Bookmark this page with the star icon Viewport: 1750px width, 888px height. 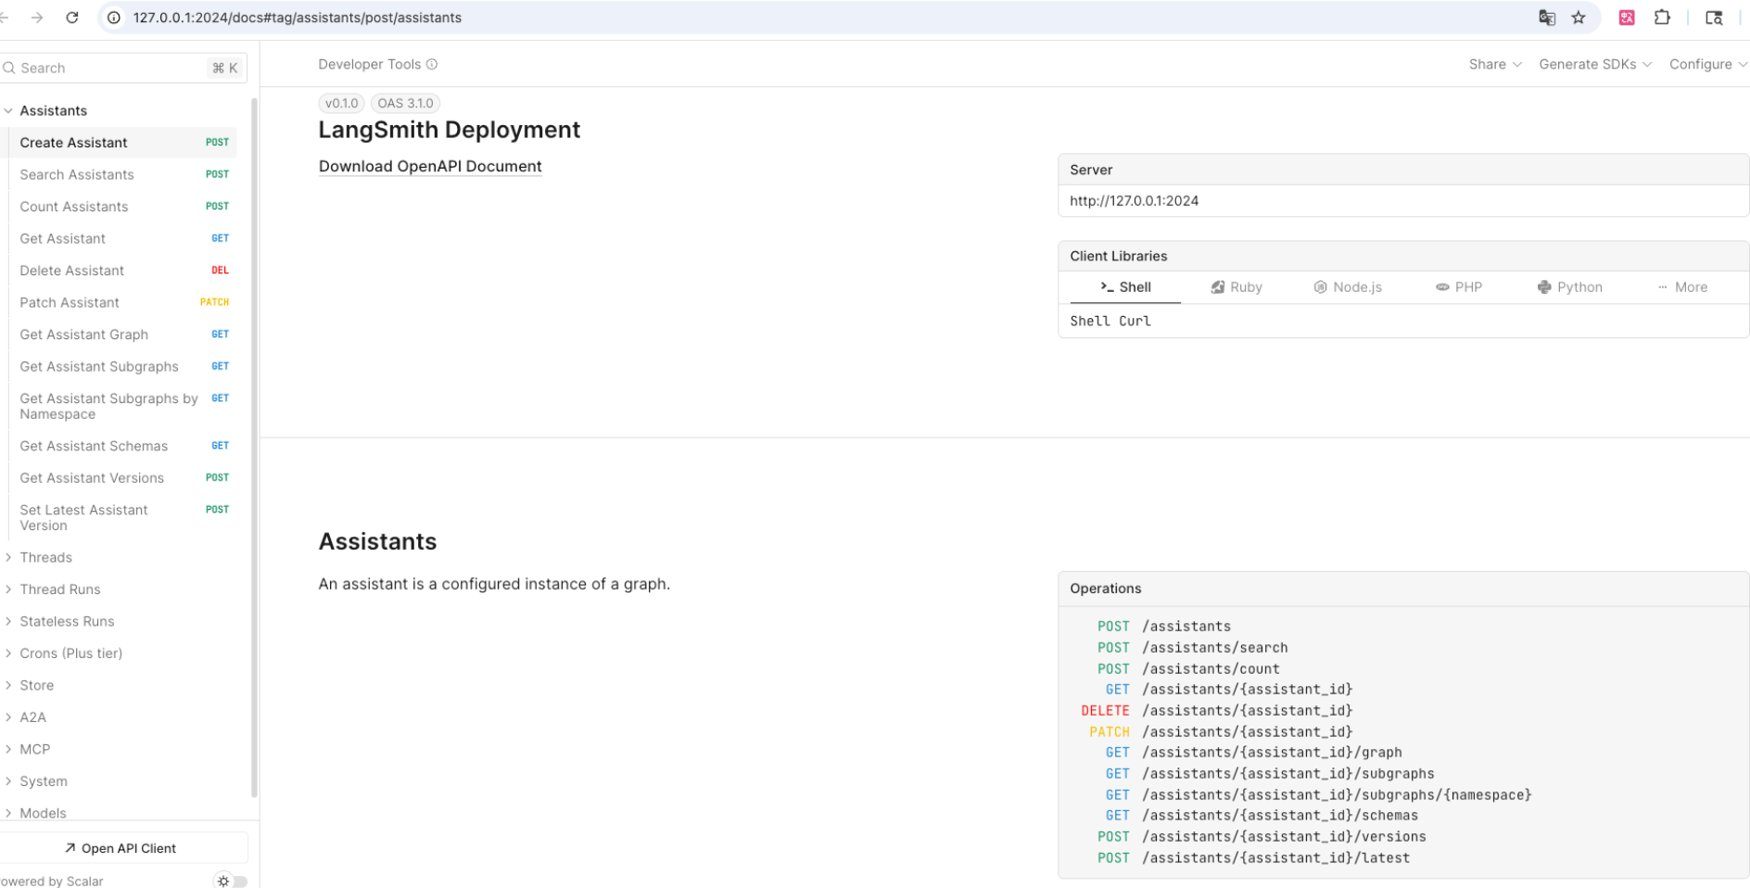[x=1579, y=18]
